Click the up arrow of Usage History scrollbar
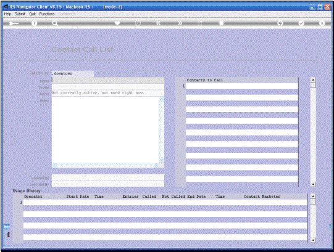334x252 pixels. click(x=313, y=196)
